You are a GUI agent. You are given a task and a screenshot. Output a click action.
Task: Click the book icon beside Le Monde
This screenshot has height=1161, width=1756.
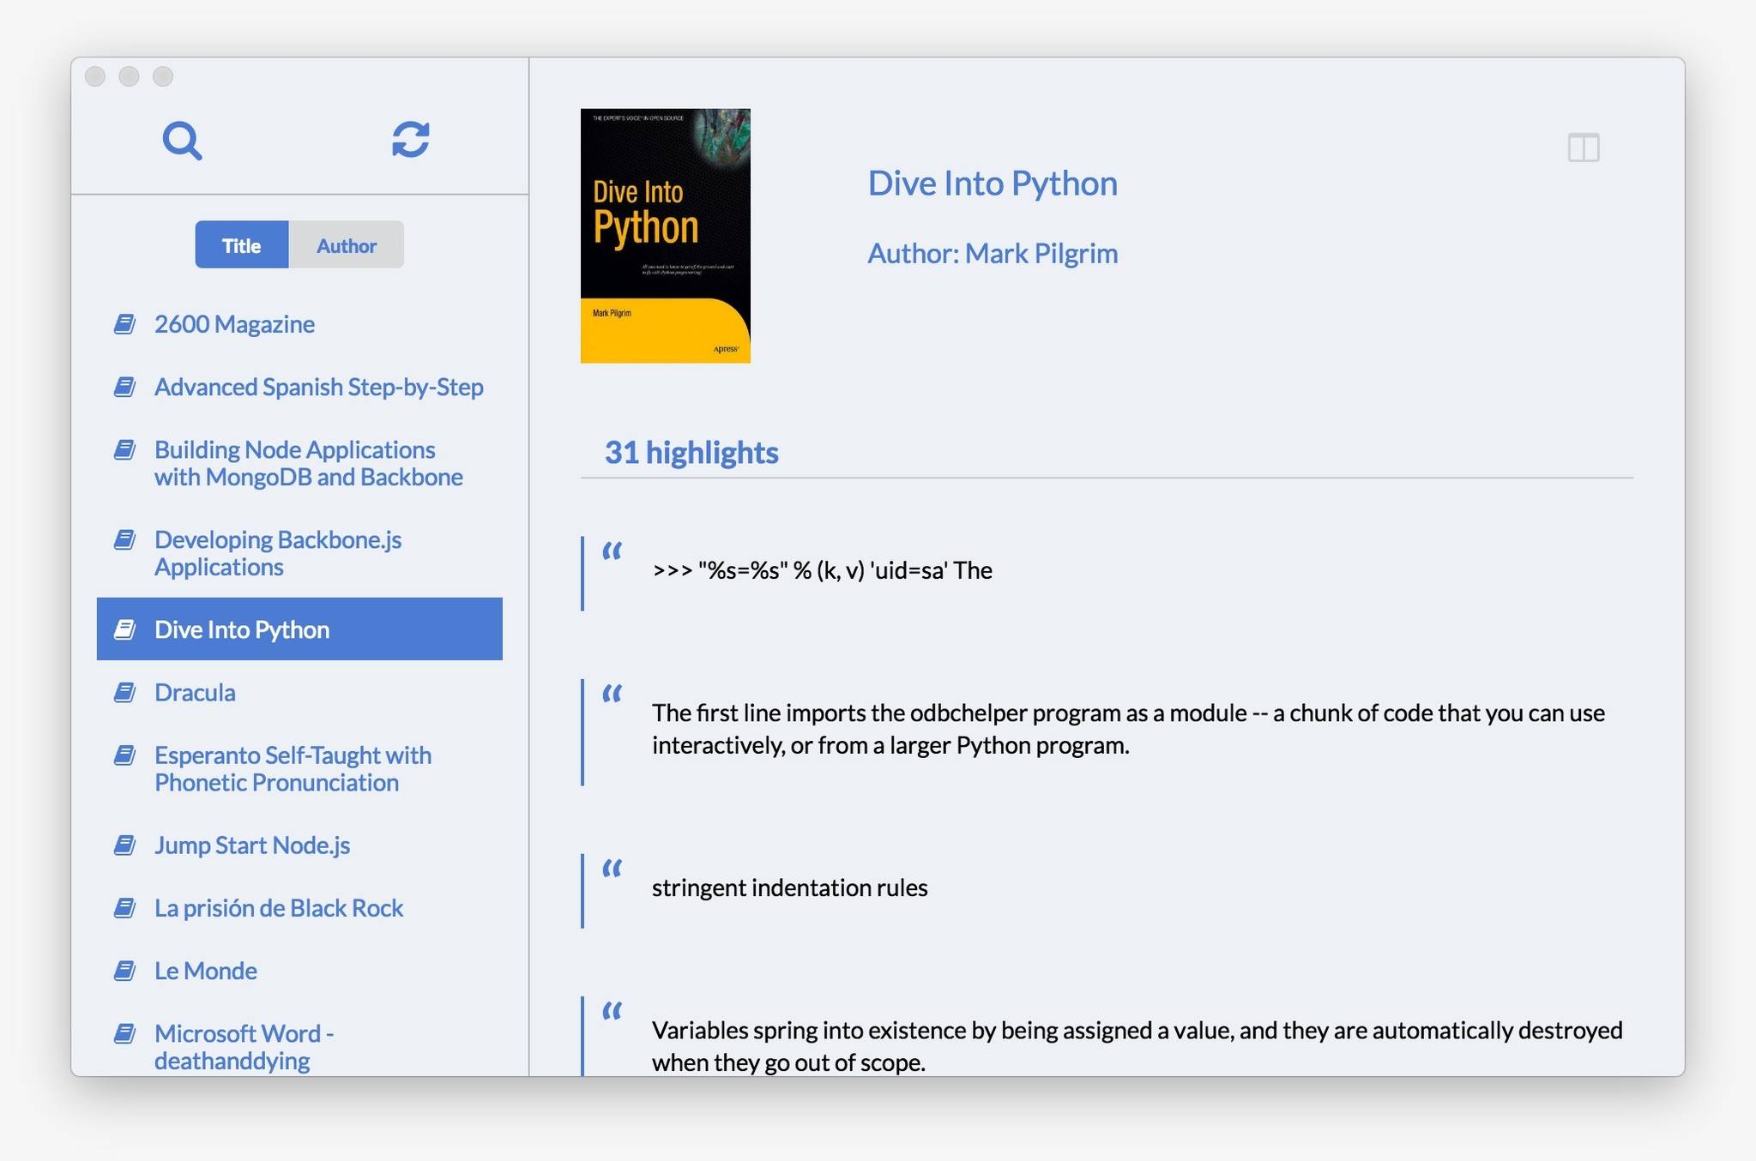point(125,971)
